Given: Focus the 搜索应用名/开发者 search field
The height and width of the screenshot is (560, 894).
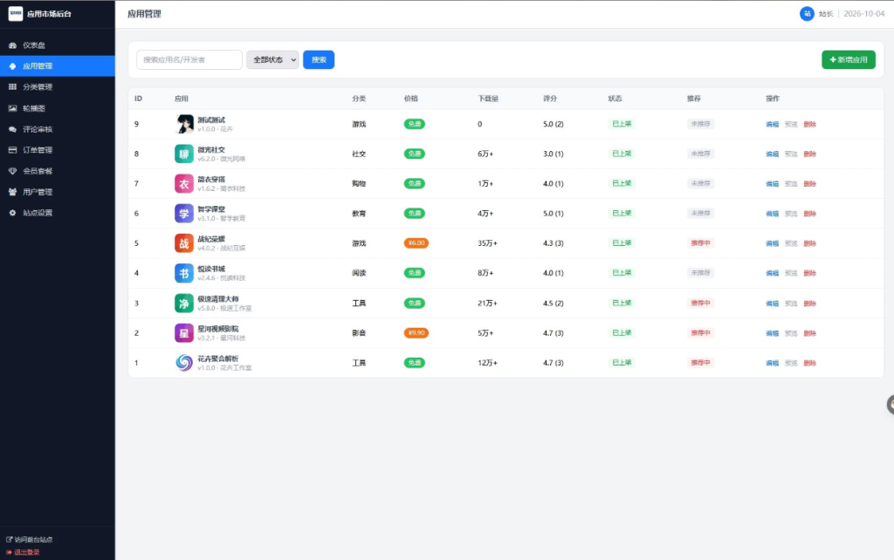Looking at the screenshot, I should click(189, 60).
